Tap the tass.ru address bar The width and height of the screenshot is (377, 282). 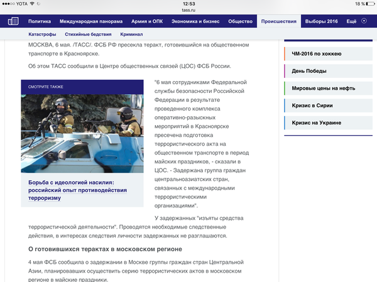188,10
